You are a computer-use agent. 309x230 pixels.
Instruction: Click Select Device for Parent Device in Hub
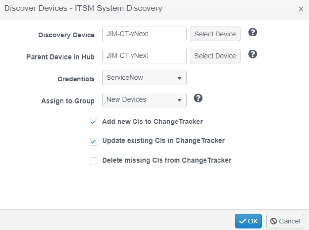tap(215, 56)
